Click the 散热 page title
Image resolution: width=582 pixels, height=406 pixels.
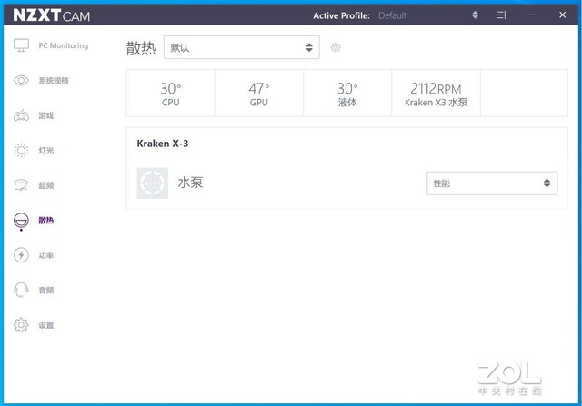(x=141, y=48)
